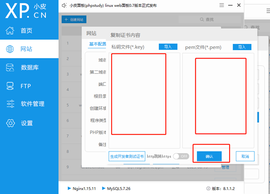Click 生成开发者测试证书 button
This screenshot has height=194, width=270.
pyautogui.click(x=127, y=156)
